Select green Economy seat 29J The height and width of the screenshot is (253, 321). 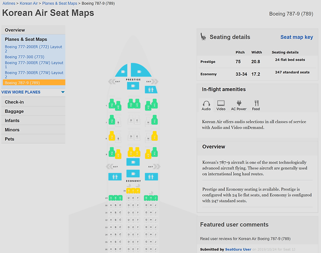point(156,198)
